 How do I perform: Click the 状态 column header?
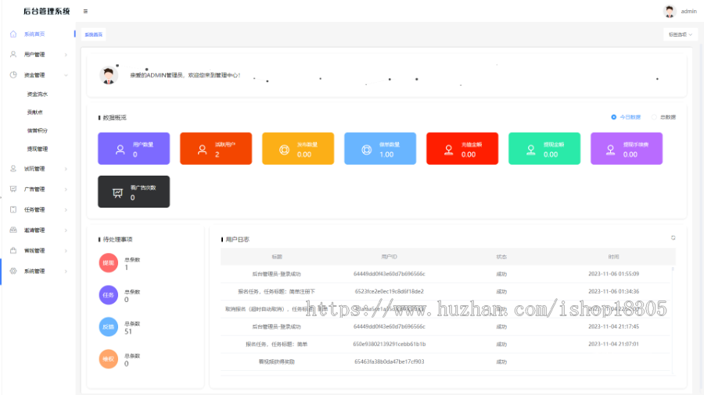[x=501, y=257]
